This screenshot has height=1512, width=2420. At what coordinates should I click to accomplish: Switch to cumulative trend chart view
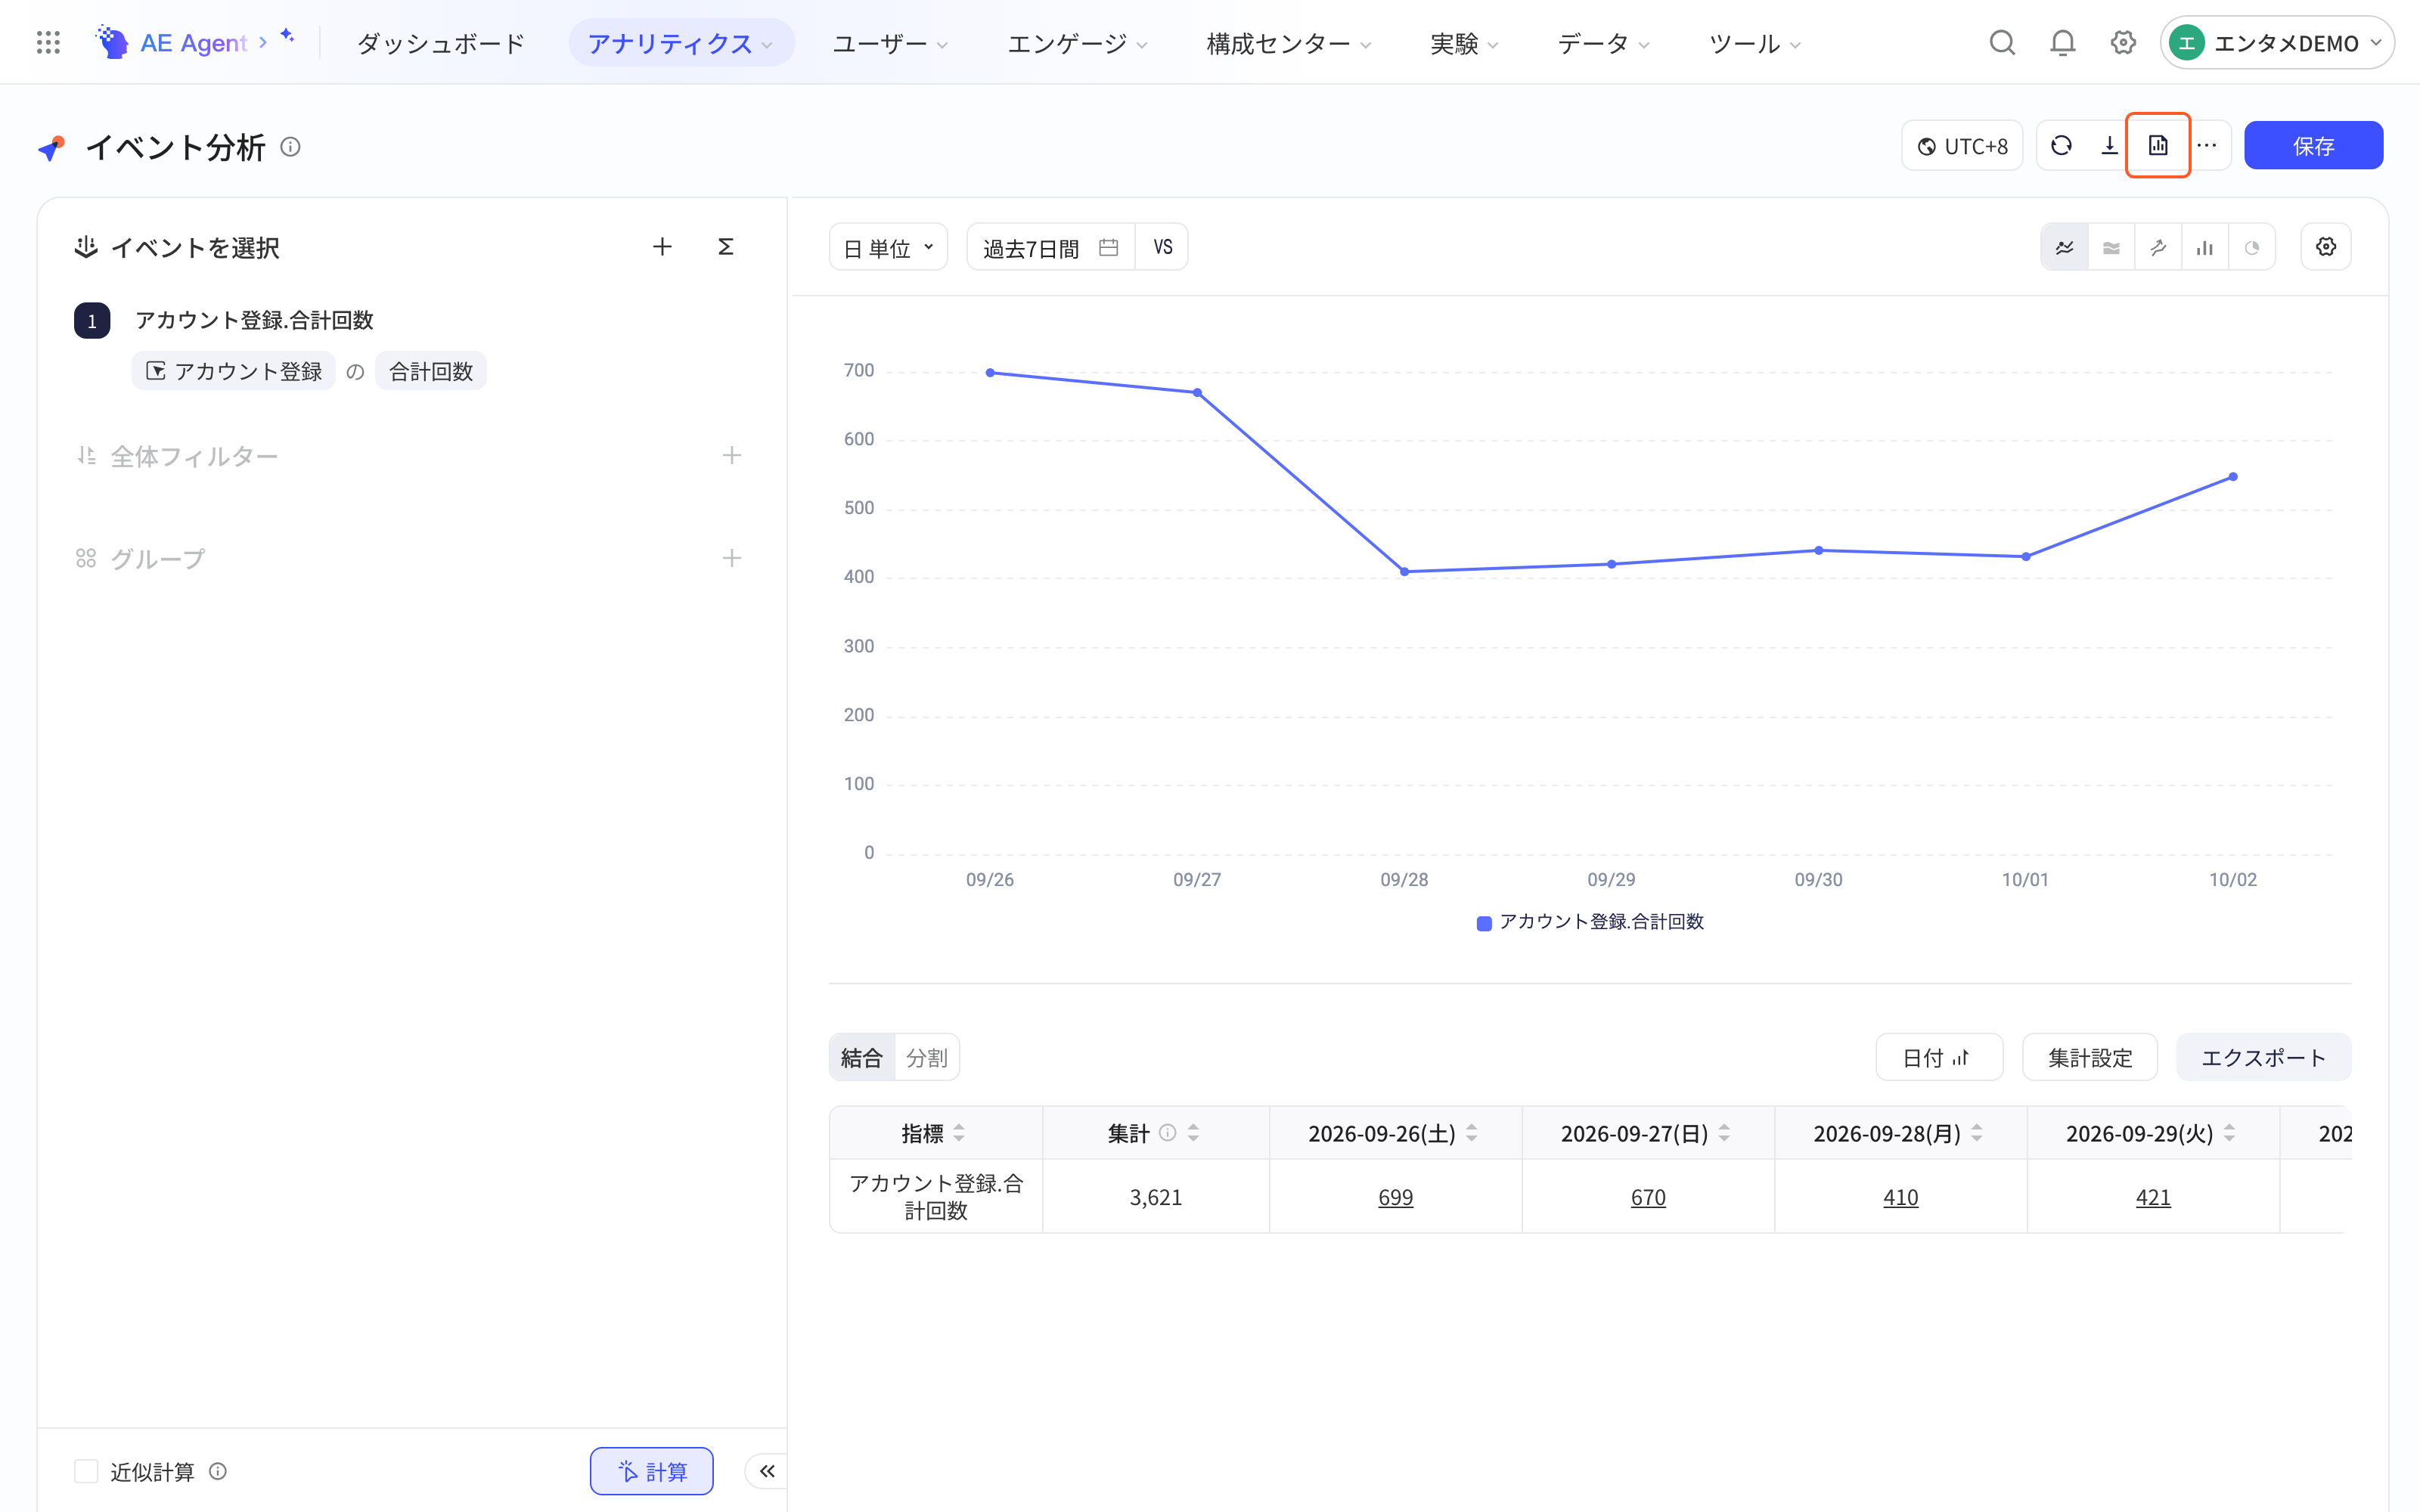[2158, 247]
